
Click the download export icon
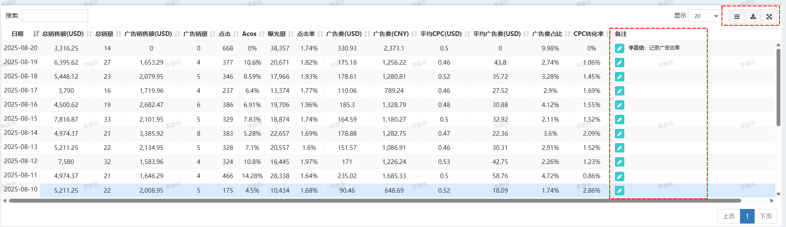click(753, 17)
